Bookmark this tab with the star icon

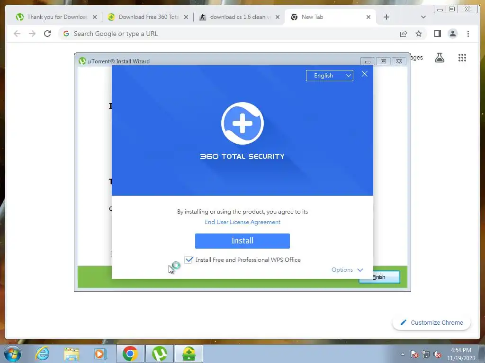point(419,34)
